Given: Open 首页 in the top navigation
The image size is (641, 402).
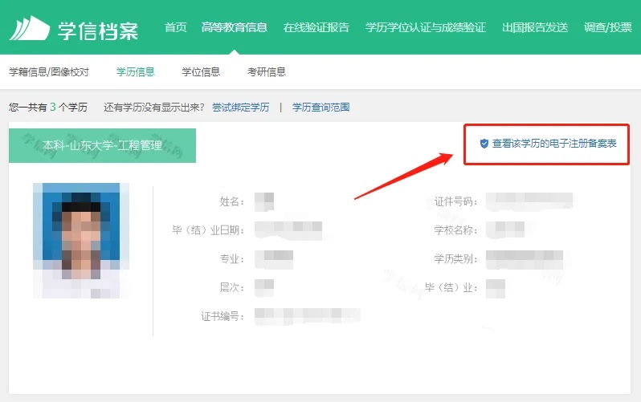Looking at the screenshot, I should point(175,27).
